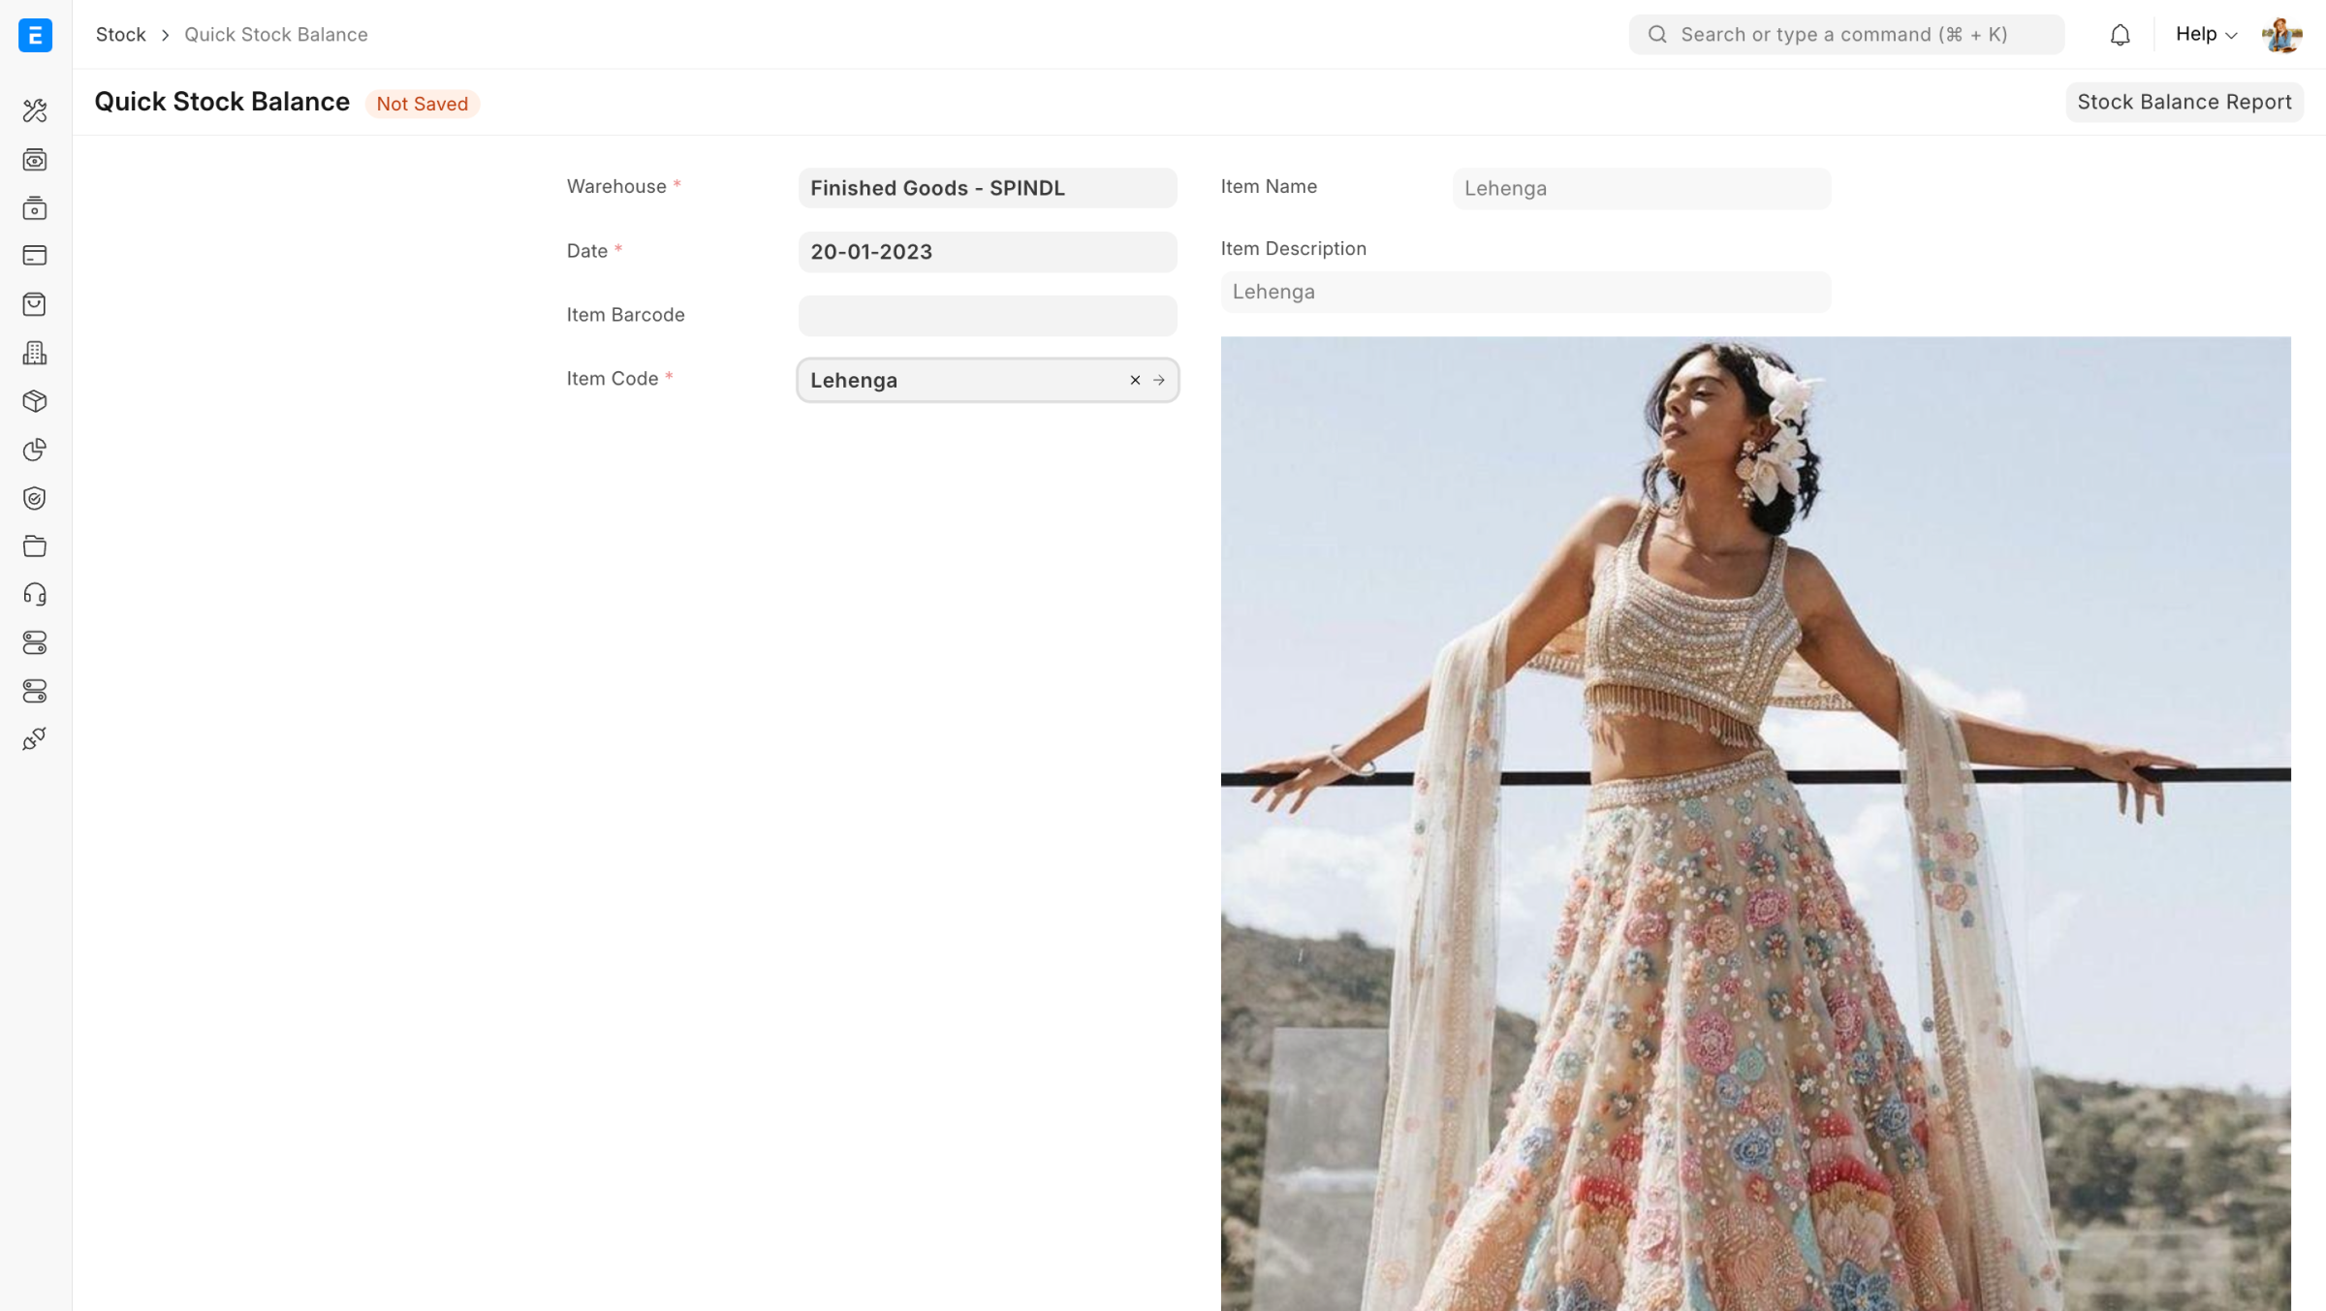Image resolution: width=2326 pixels, height=1311 pixels.
Task: Open the shopping bag Buying icon
Action: 35,304
